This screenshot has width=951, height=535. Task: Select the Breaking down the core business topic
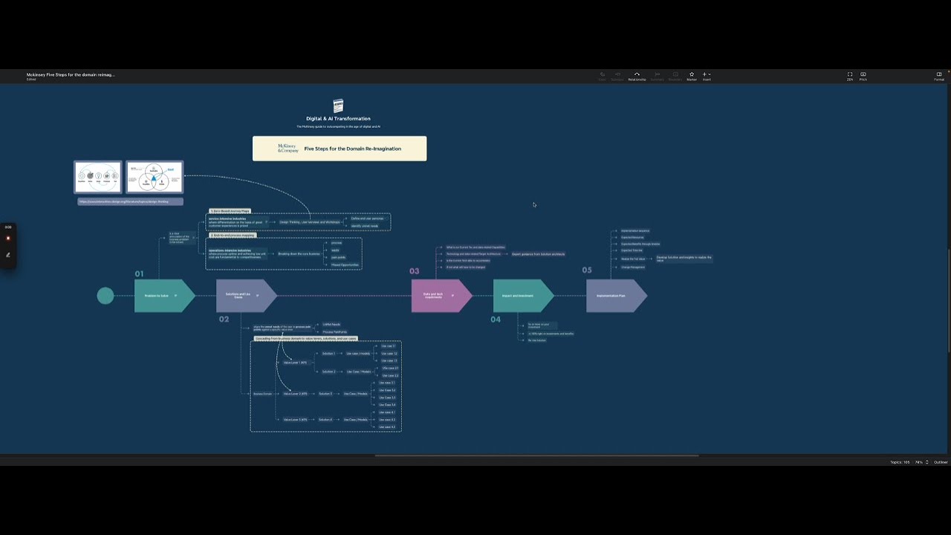[x=299, y=253]
